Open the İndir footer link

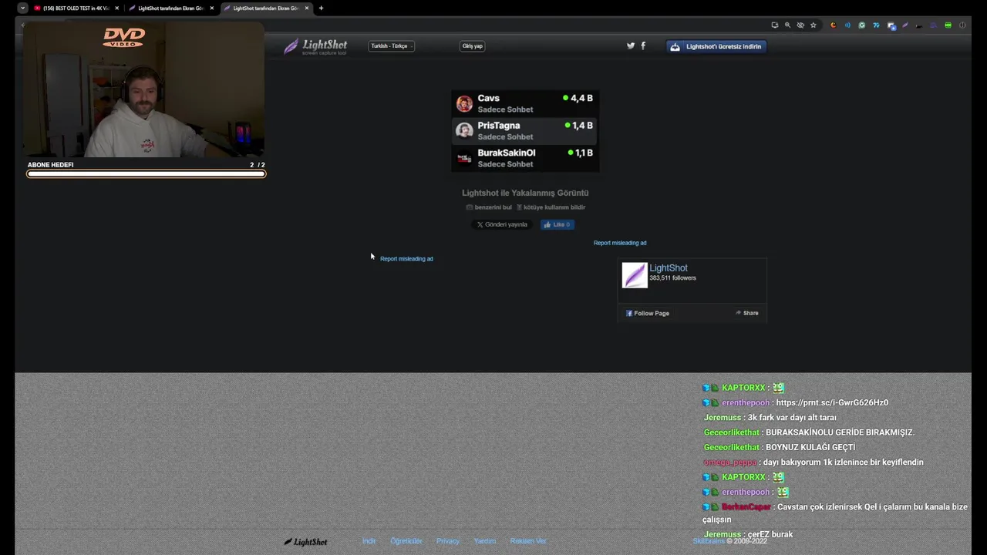(369, 541)
